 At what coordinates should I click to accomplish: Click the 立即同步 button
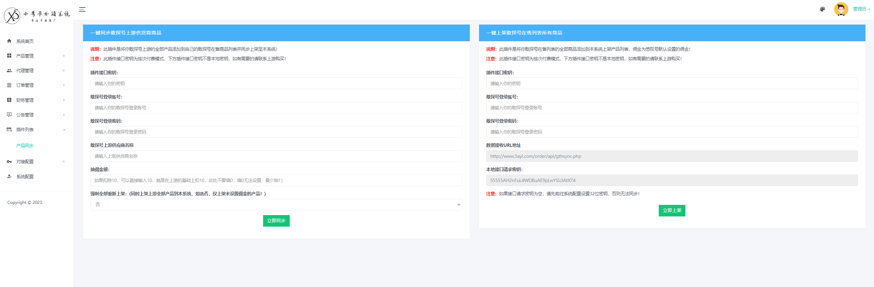pyautogui.click(x=276, y=221)
